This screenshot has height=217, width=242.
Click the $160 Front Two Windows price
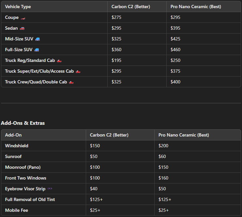click(163, 178)
